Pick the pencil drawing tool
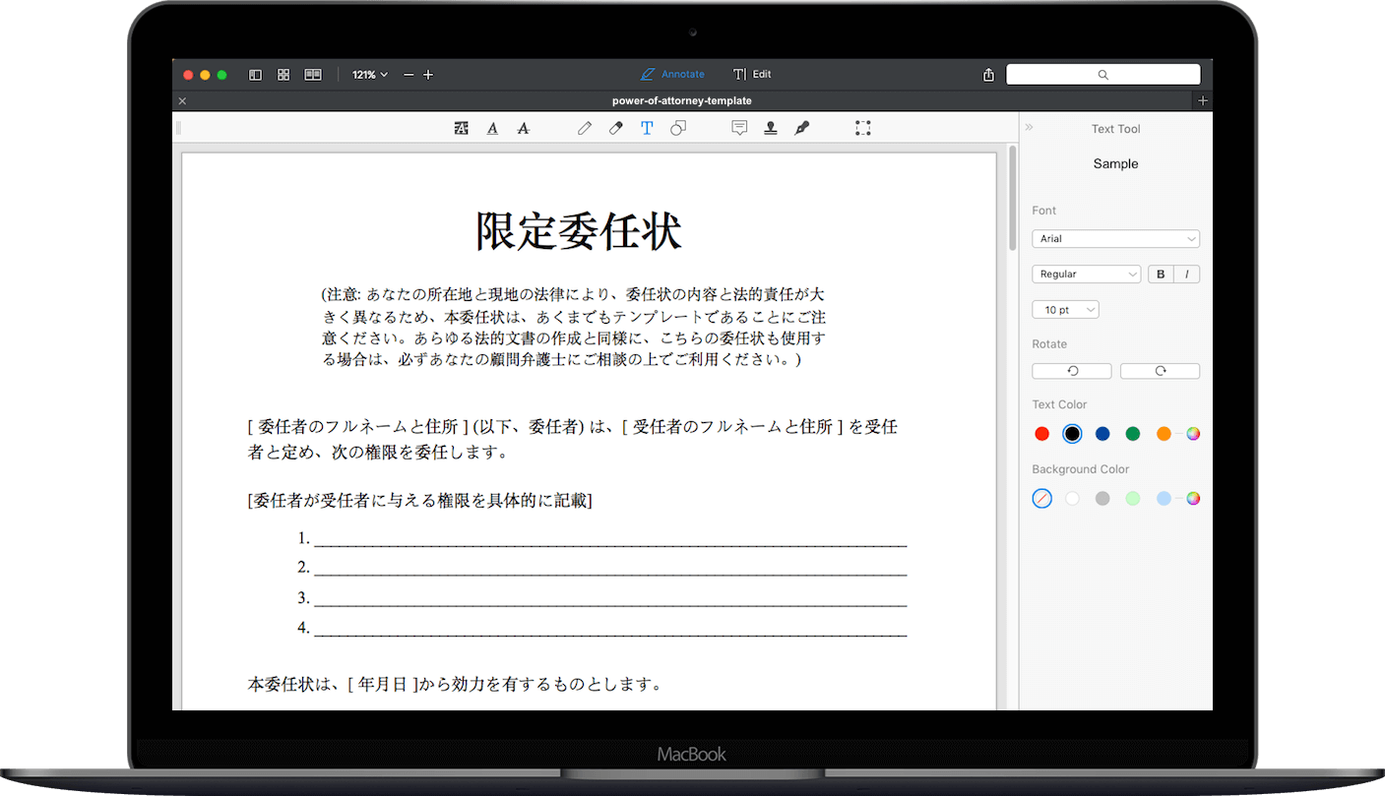Screen dimensions: 1385x796 click(x=585, y=128)
